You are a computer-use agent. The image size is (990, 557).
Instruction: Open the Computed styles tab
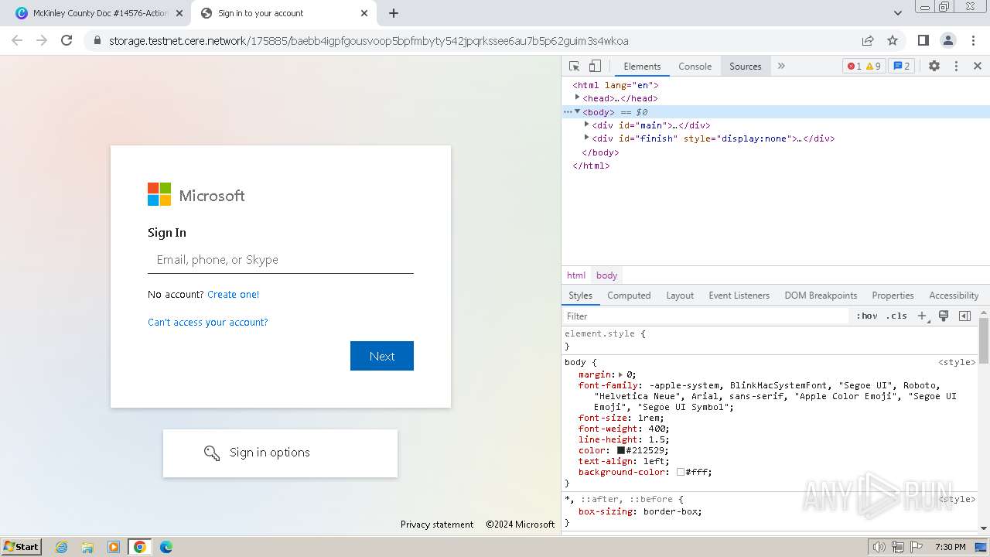[x=629, y=296]
